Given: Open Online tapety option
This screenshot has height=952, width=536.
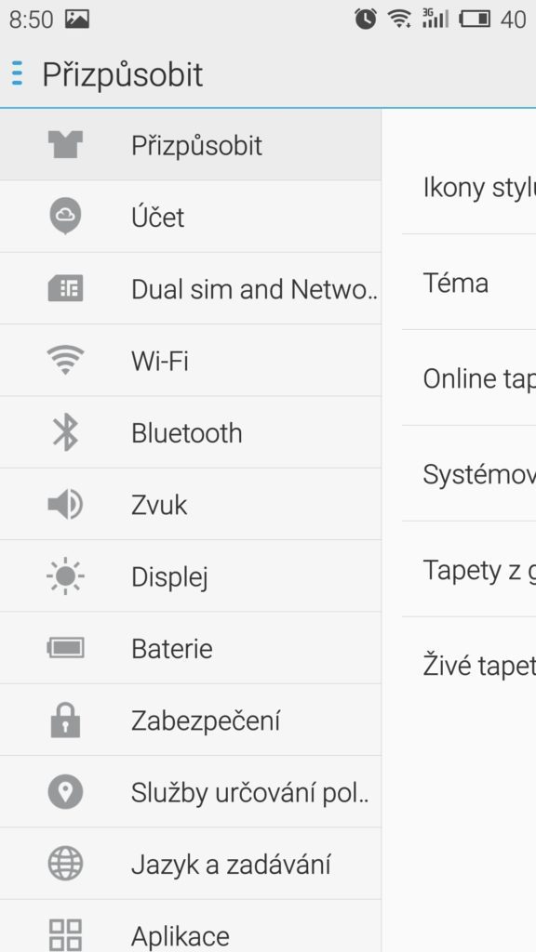Looking at the screenshot, I should [469, 378].
